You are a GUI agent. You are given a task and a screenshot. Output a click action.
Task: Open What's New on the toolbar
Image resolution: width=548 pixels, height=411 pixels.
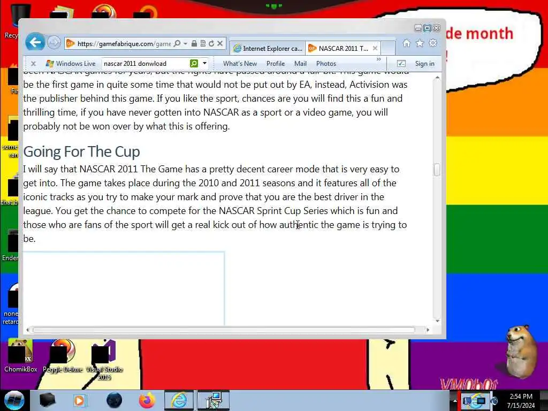(240, 64)
